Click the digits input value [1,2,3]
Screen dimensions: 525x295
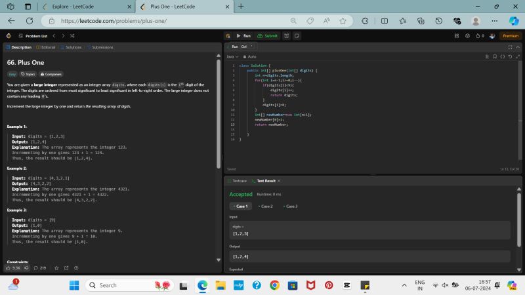click(x=241, y=233)
